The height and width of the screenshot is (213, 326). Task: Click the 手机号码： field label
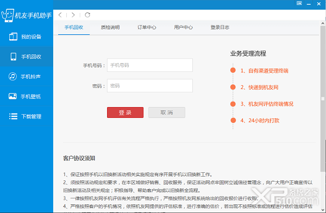[94, 66]
